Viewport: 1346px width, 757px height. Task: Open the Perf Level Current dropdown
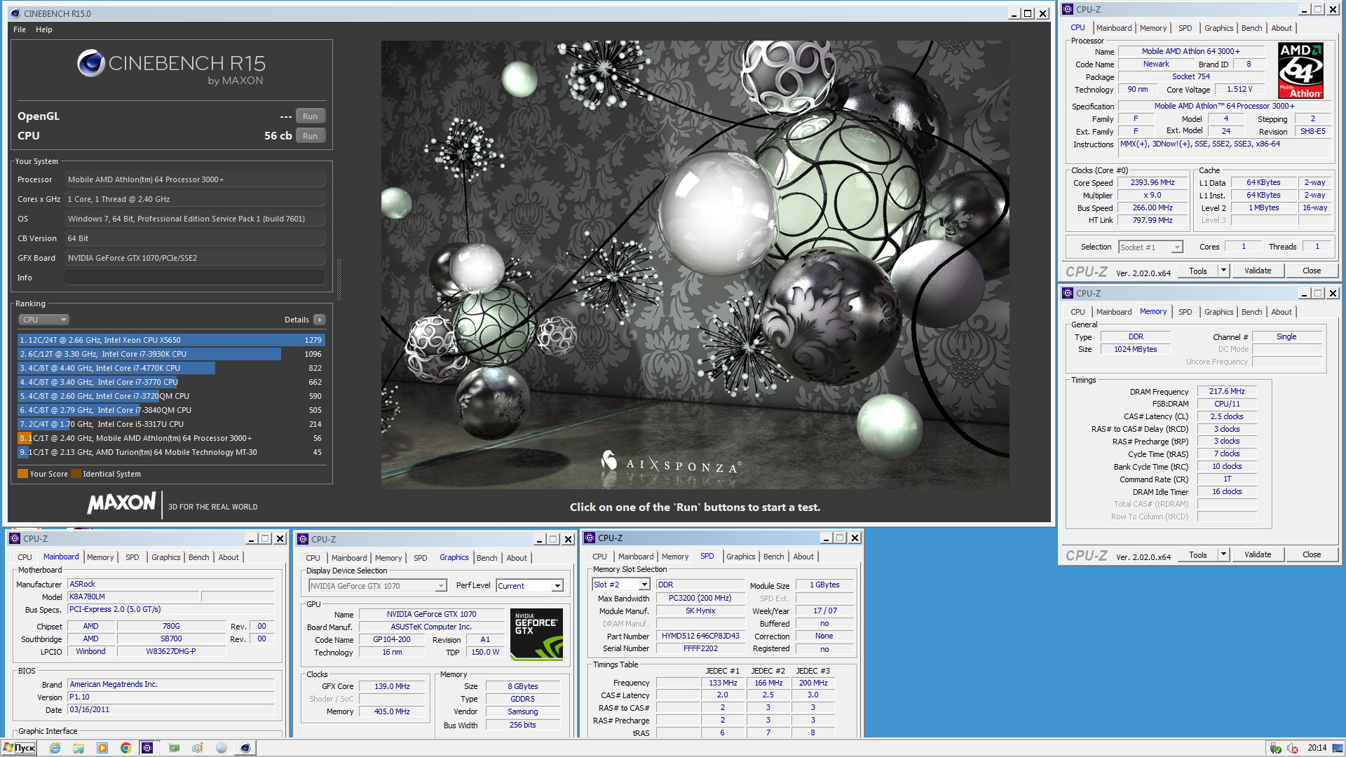pyautogui.click(x=530, y=586)
